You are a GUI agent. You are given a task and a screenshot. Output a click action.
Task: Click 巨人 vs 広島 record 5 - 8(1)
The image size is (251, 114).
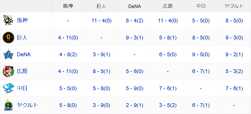(168, 38)
